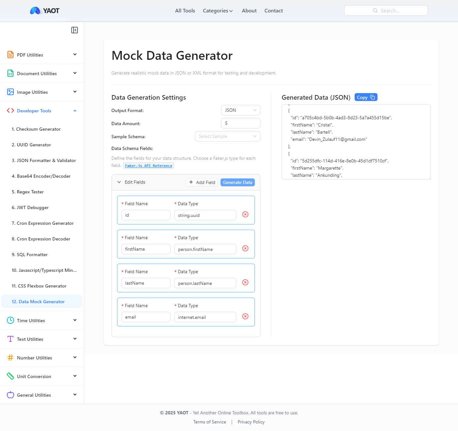Click the Number Utilities hash icon
The width and height of the screenshot is (458, 431).
point(10,357)
